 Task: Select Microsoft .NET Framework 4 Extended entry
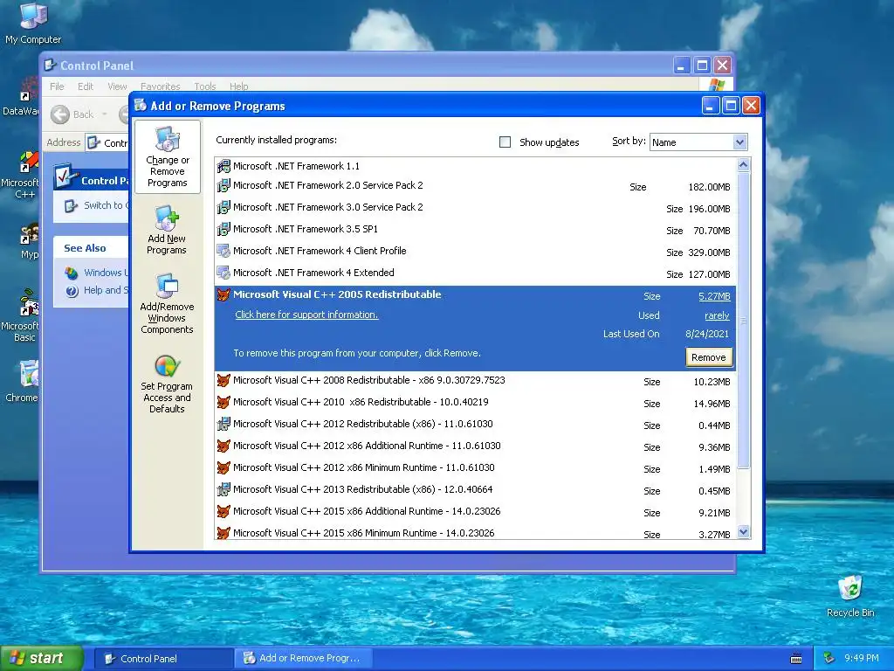(476, 273)
